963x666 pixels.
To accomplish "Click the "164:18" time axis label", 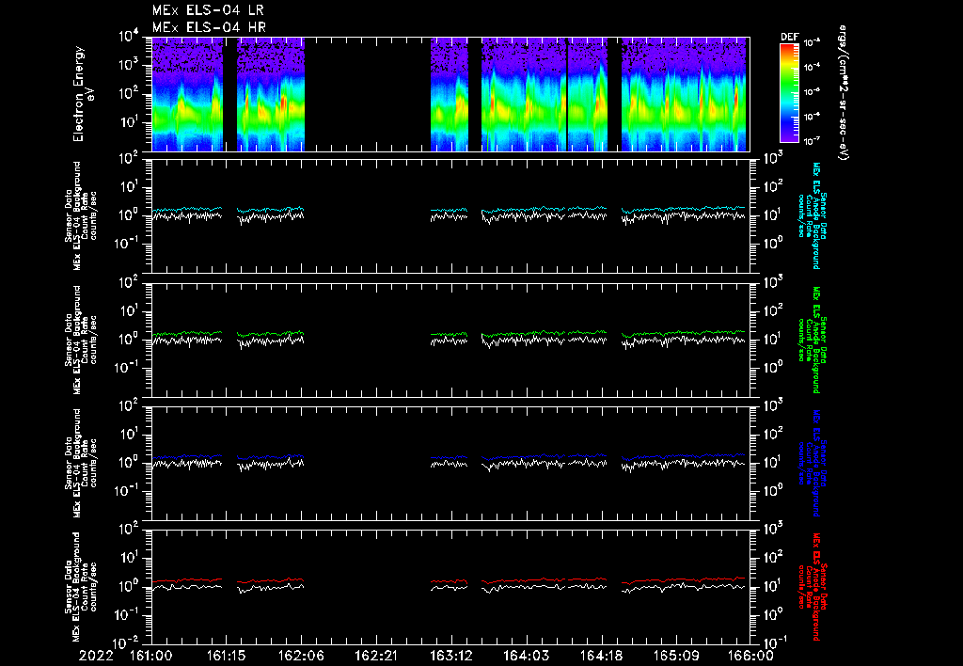I will tap(600, 656).
